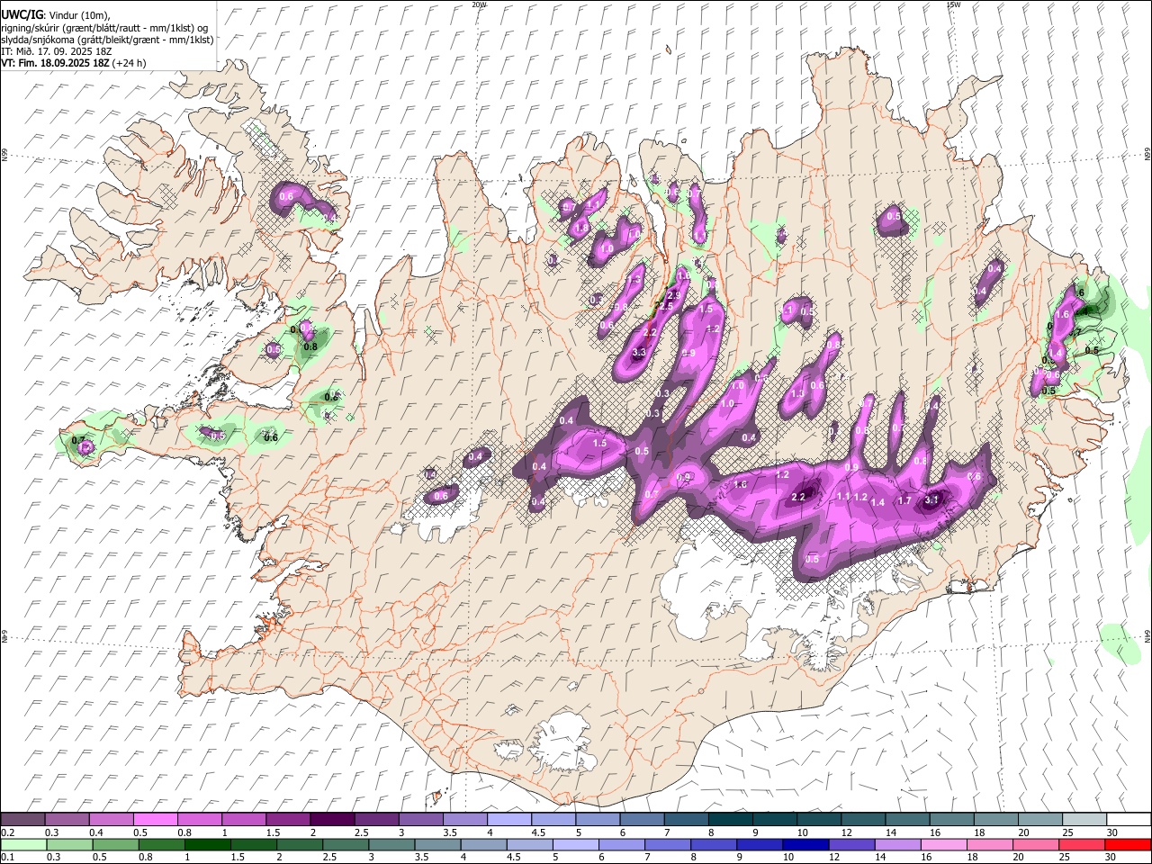Click the white 25–30 snow legend swatch
Screen dimensions: 1152x864
(x=1084, y=819)
